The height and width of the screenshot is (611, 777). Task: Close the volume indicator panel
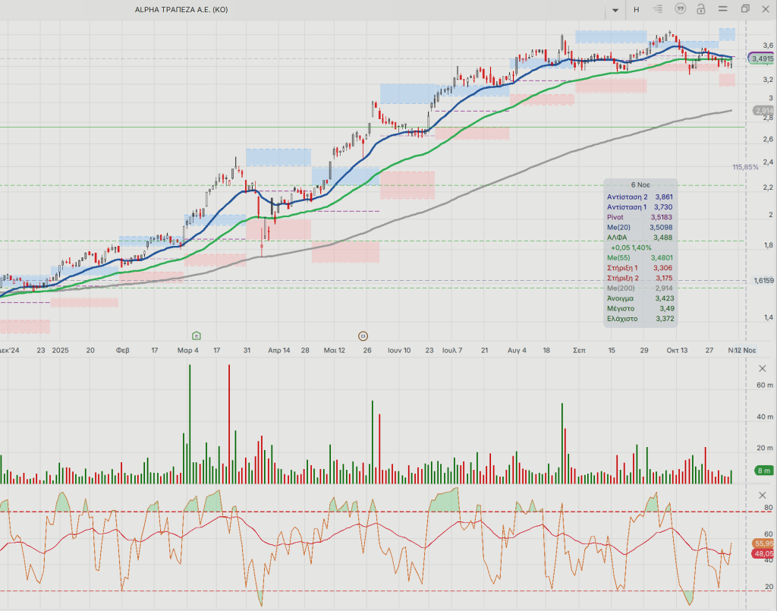point(763,368)
